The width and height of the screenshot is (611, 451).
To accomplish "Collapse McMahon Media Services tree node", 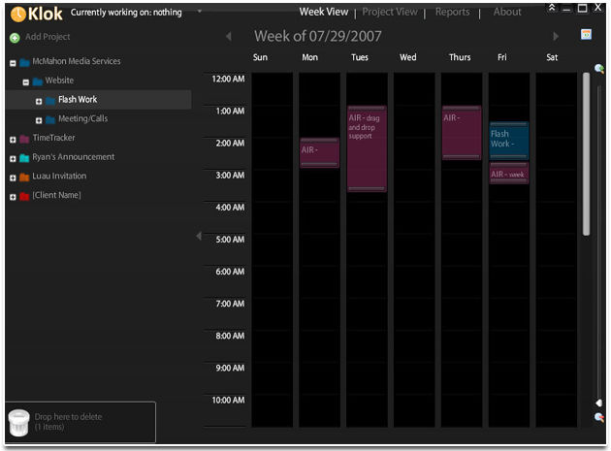I will pos(13,63).
